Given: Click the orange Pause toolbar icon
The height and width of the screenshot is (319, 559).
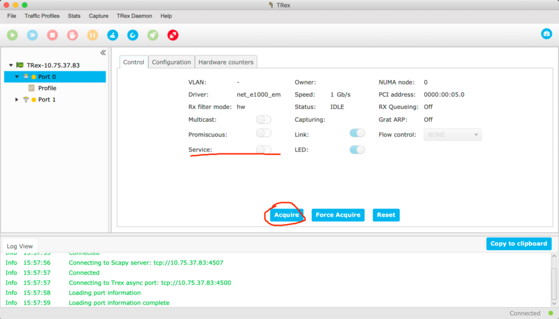Looking at the screenshot, I should 93,35.
